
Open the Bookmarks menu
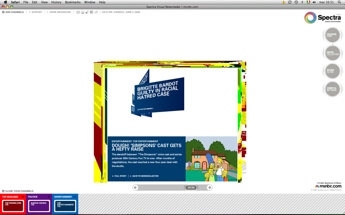73,2
